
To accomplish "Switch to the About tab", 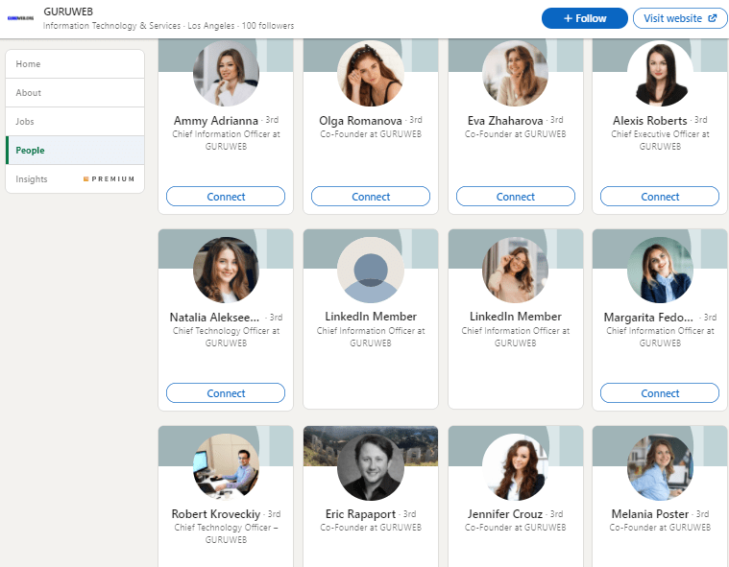I will tap(29, 93).
